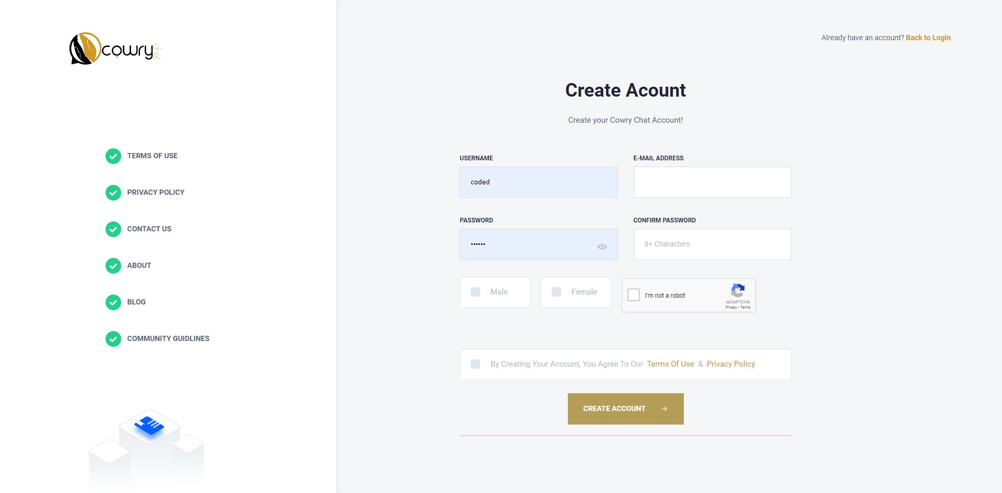Go to Back to Login link
This screenshot has width=1002, height=493.
928,38
